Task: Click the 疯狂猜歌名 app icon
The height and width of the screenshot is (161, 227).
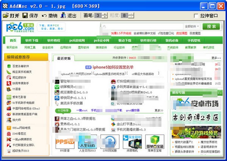Action: tap(57, 92)
